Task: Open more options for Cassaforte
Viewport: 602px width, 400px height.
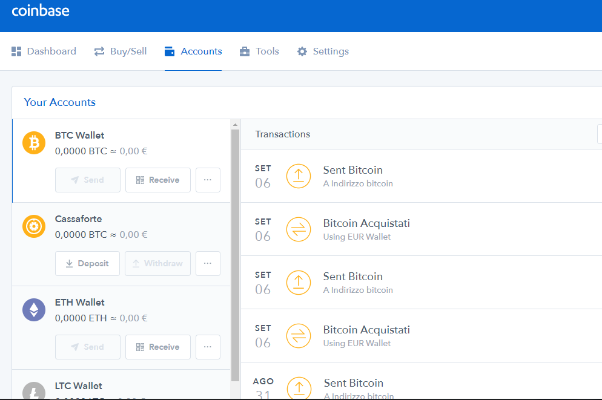Action: pyautogui.click(x=208, y=263)
